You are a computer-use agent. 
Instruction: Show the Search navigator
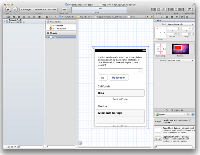pyautogui.click(x=19, y=17)
